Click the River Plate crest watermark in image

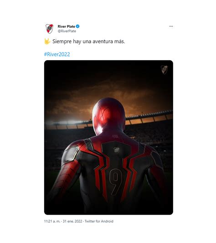(164, 70)
